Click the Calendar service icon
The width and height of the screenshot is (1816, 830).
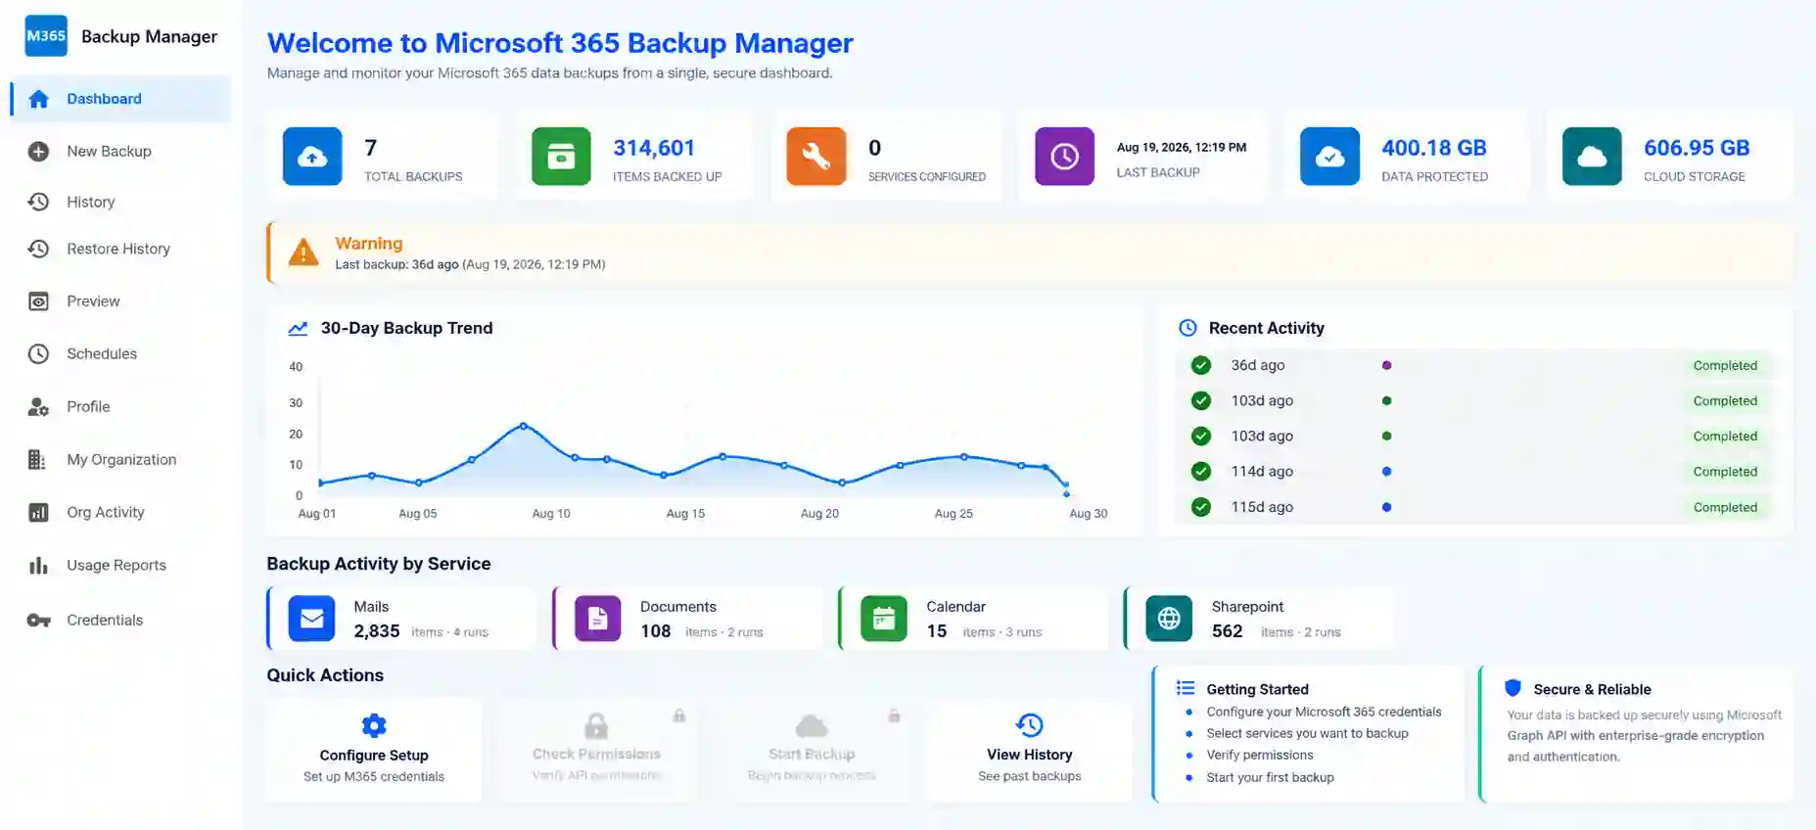(884, 619)
